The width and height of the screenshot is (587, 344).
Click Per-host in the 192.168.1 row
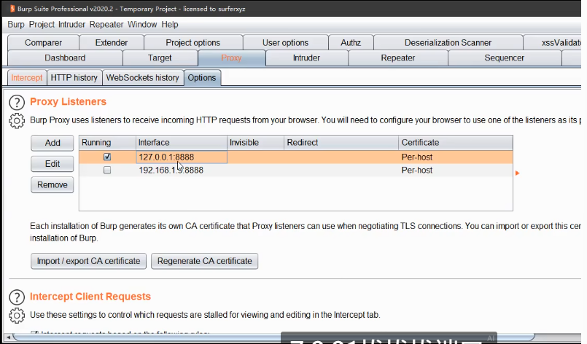point(416,170)
